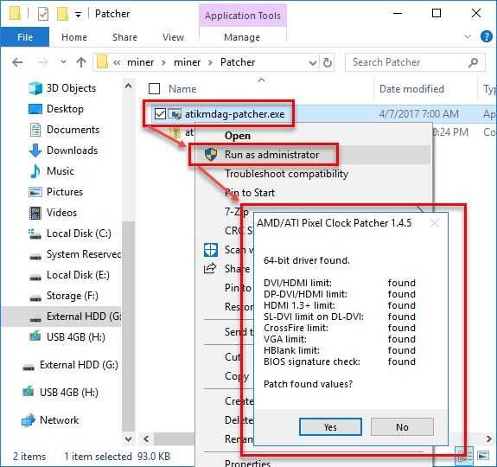Choose Run as administrator
Image resolution: width=497 pixels, height=467 pixels.
tap(271, 155)
